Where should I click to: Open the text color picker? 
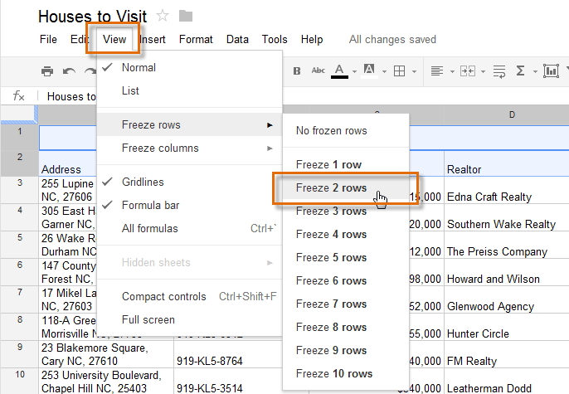(x=339, y=71)
